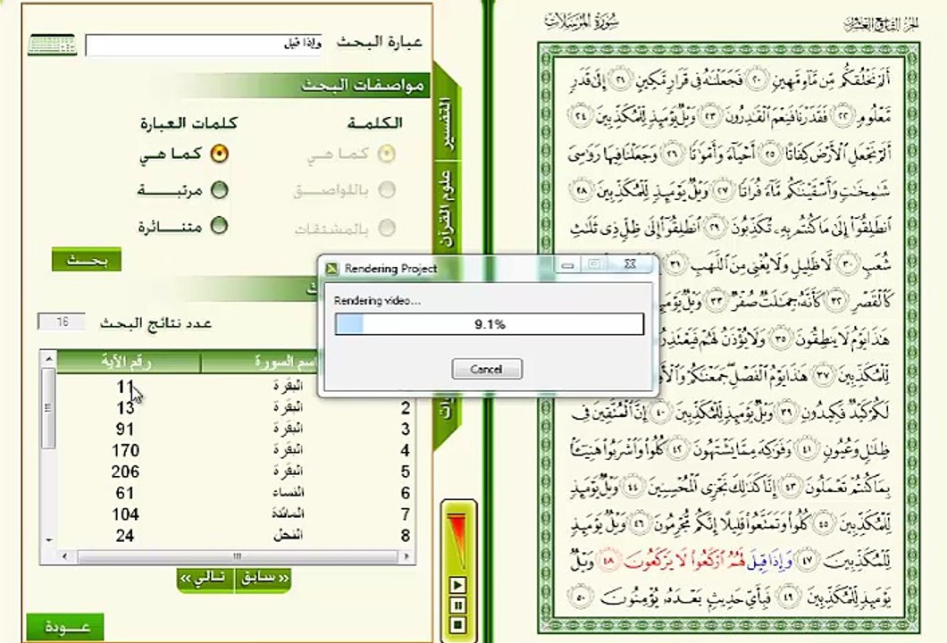Click the search results count field
Image resolution: width=947 pixels, height=643 pixels.
(x=62, y=321)
